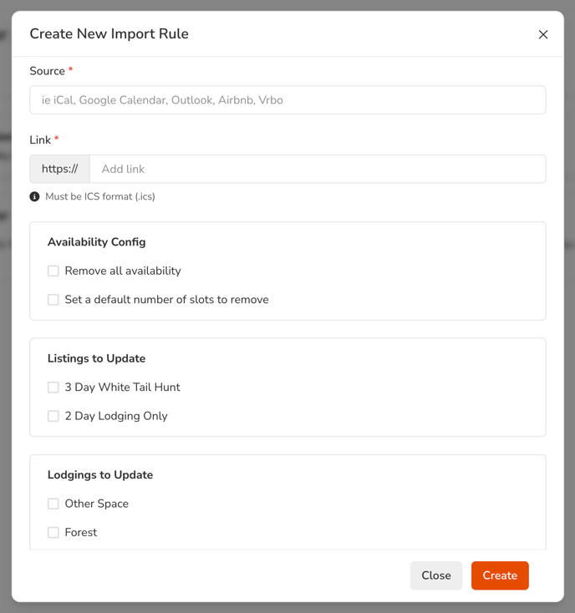Click the Link field label

[40, 140]
